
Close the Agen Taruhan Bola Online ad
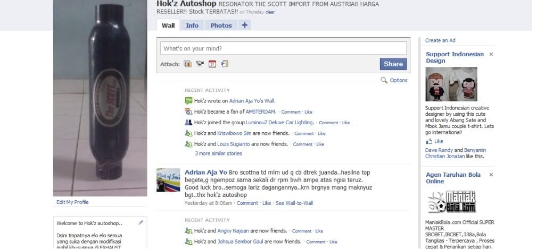[x=491, y=175]
